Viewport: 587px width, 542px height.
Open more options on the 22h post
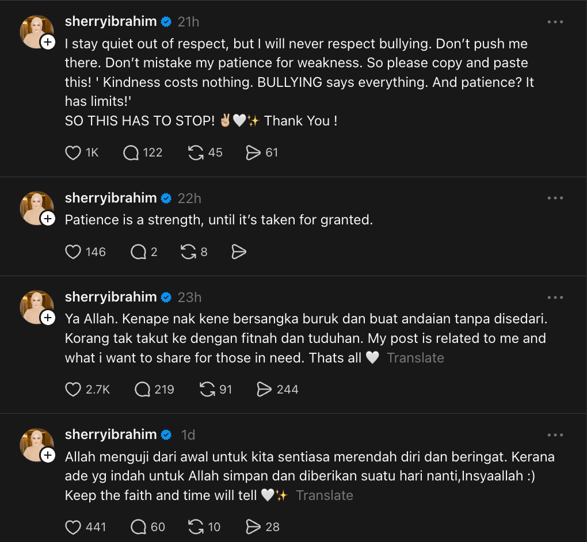(x=555, y=198)
